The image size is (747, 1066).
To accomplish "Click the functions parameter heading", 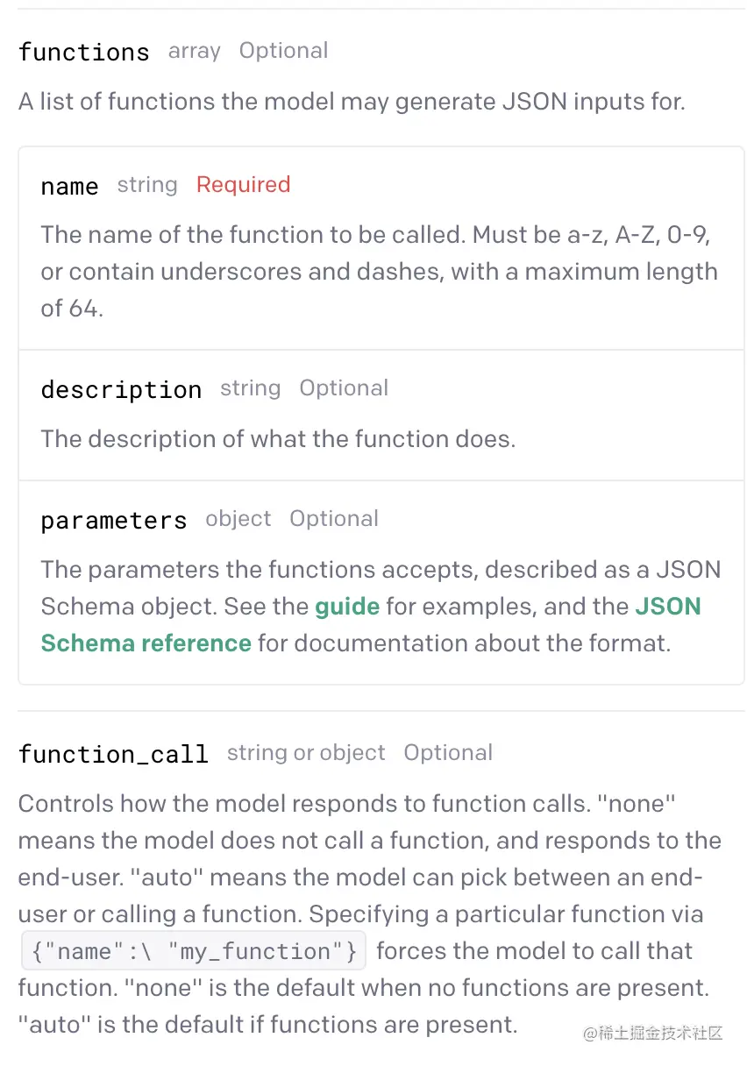I will coord(84,52).
